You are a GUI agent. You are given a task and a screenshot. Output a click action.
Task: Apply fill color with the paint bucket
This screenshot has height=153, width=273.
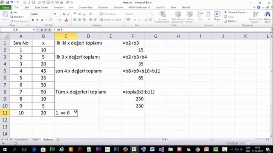click(60, 20)
